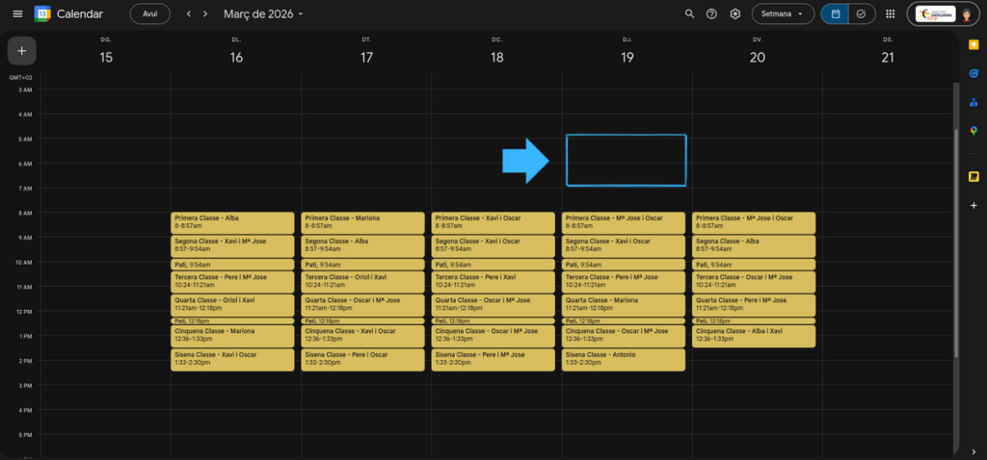Open the Març de 2026 date picker

(263, 14)
